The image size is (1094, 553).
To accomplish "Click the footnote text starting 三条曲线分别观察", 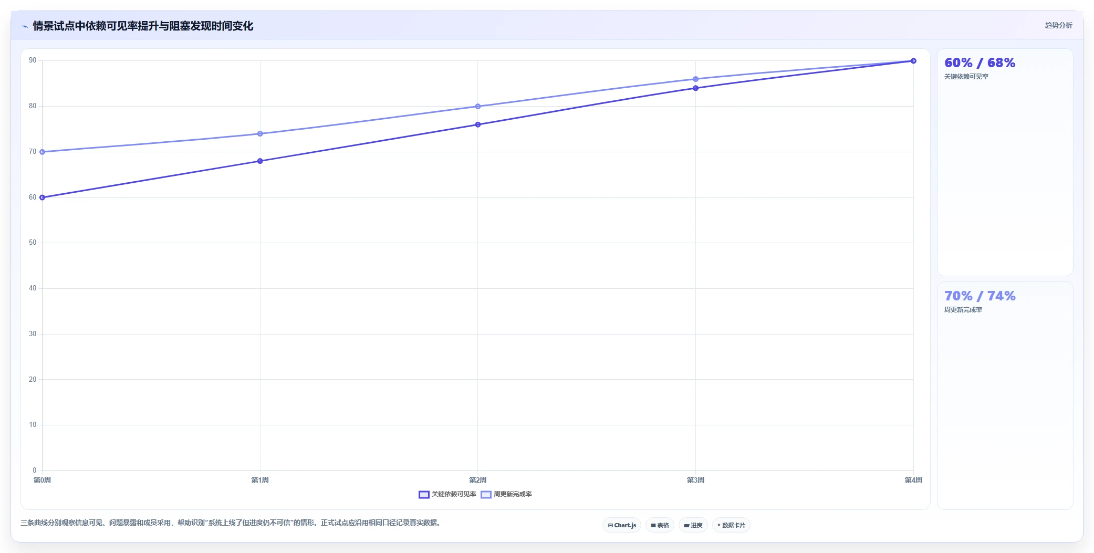I will 231,523.
